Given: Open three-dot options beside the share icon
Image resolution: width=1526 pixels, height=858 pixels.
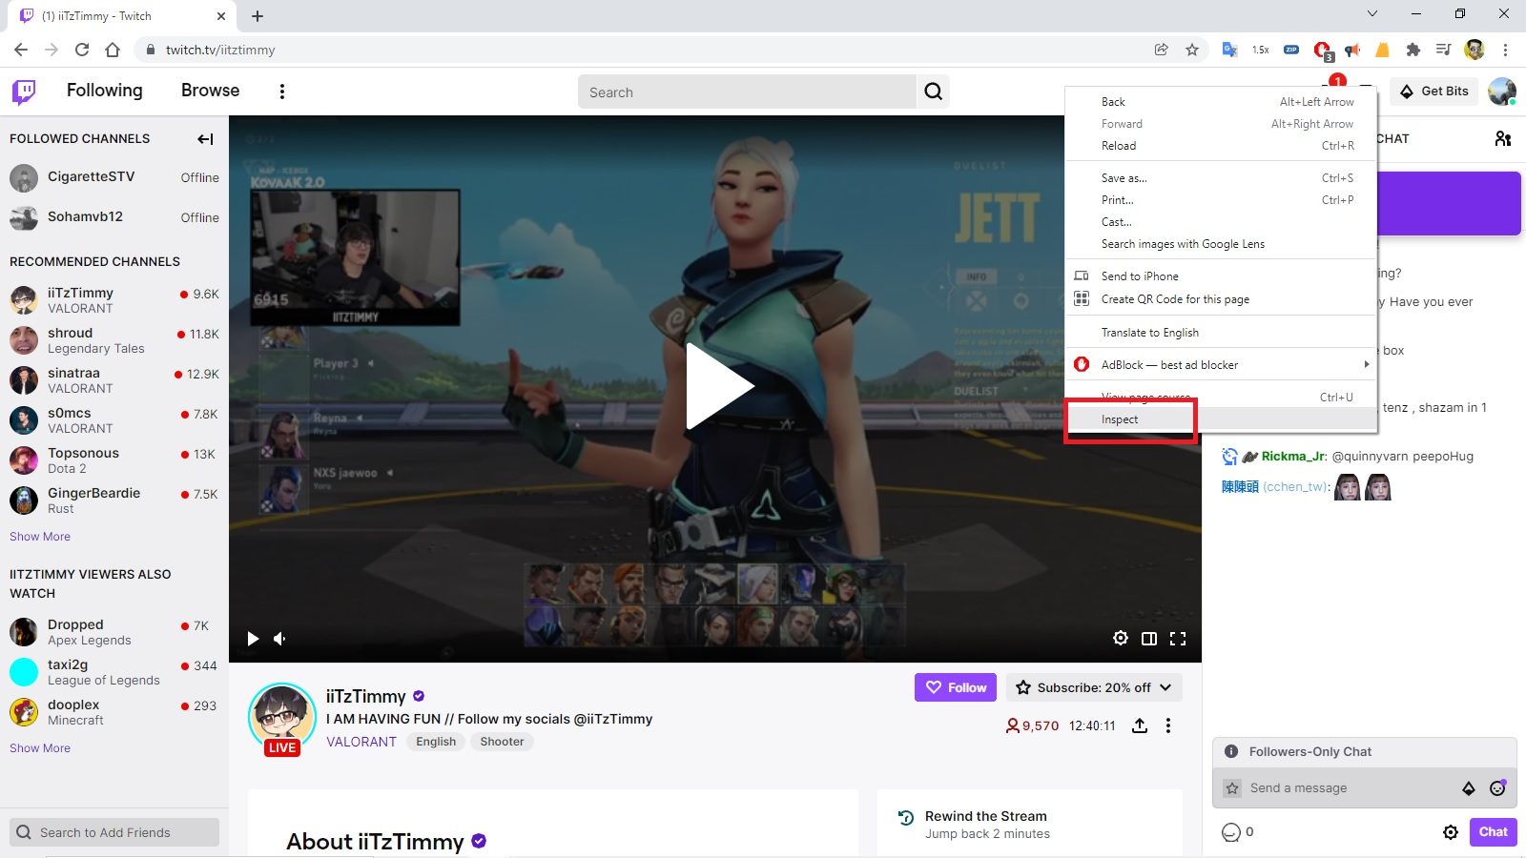Looking at the screenshot, I should click(x=1168, y=725).
